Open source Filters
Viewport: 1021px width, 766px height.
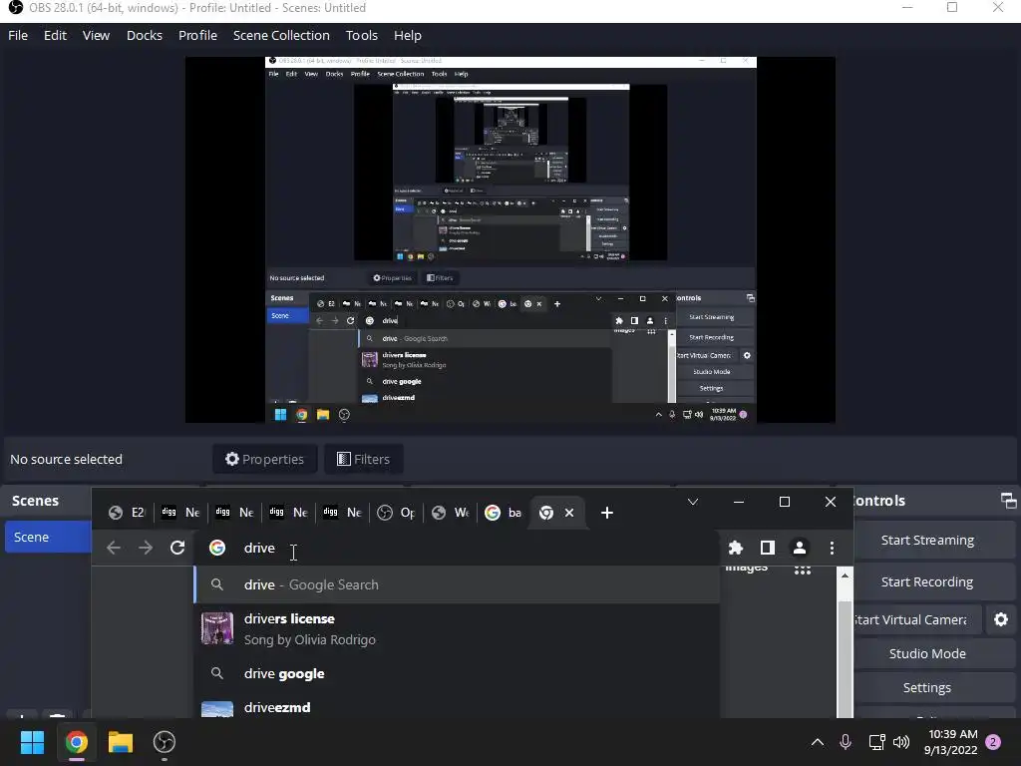363,459
